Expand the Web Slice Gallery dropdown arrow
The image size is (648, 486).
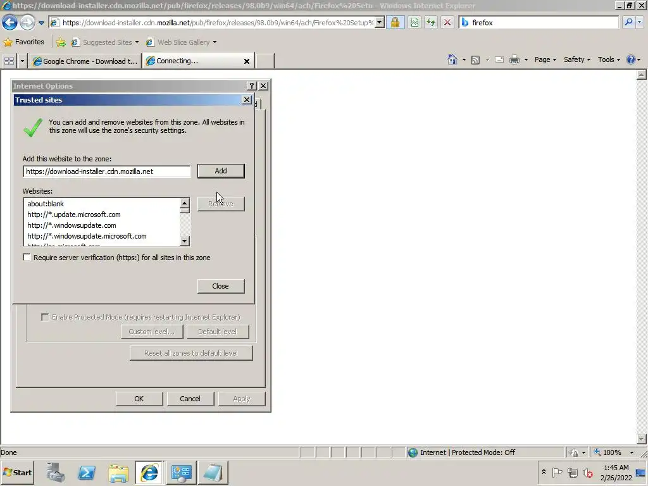pyautogui.click(x=215, y=42)
